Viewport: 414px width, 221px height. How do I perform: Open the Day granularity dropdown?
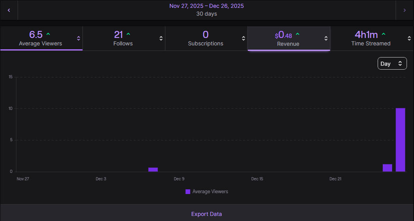pos(392,63)
